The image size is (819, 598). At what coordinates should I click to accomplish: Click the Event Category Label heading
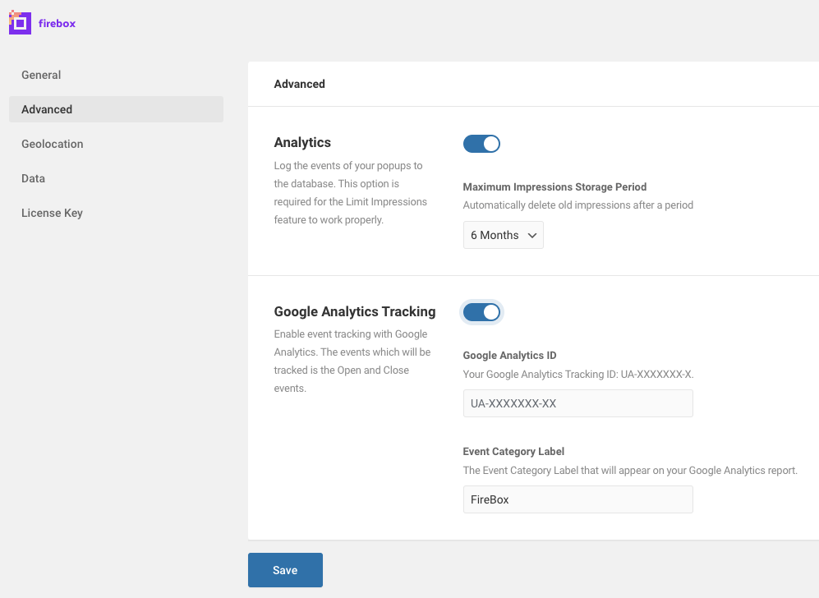click(x=513, y=451)
